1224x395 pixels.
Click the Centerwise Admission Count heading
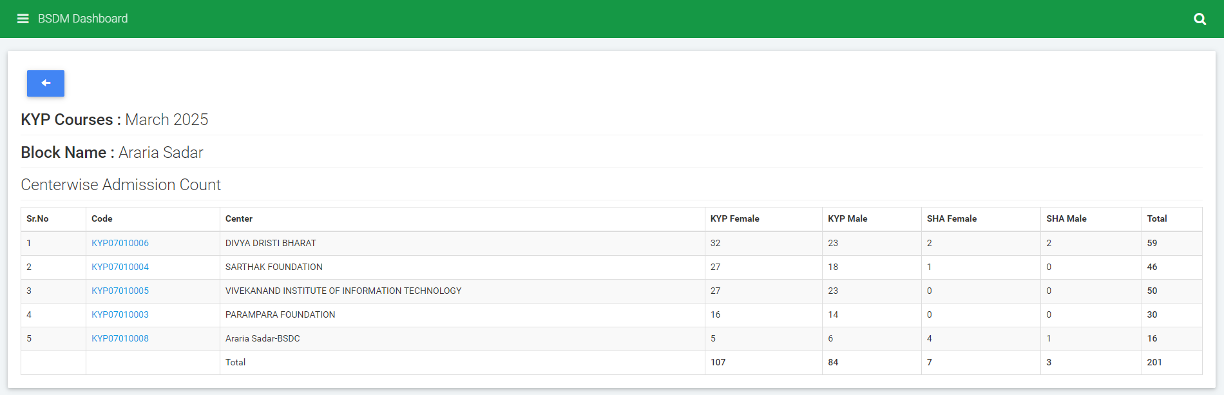click(120, 185)
